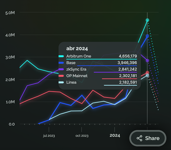Click the 'Base' tooltip label
This screenshot has height=150, width=171.
tap(71, 63)
